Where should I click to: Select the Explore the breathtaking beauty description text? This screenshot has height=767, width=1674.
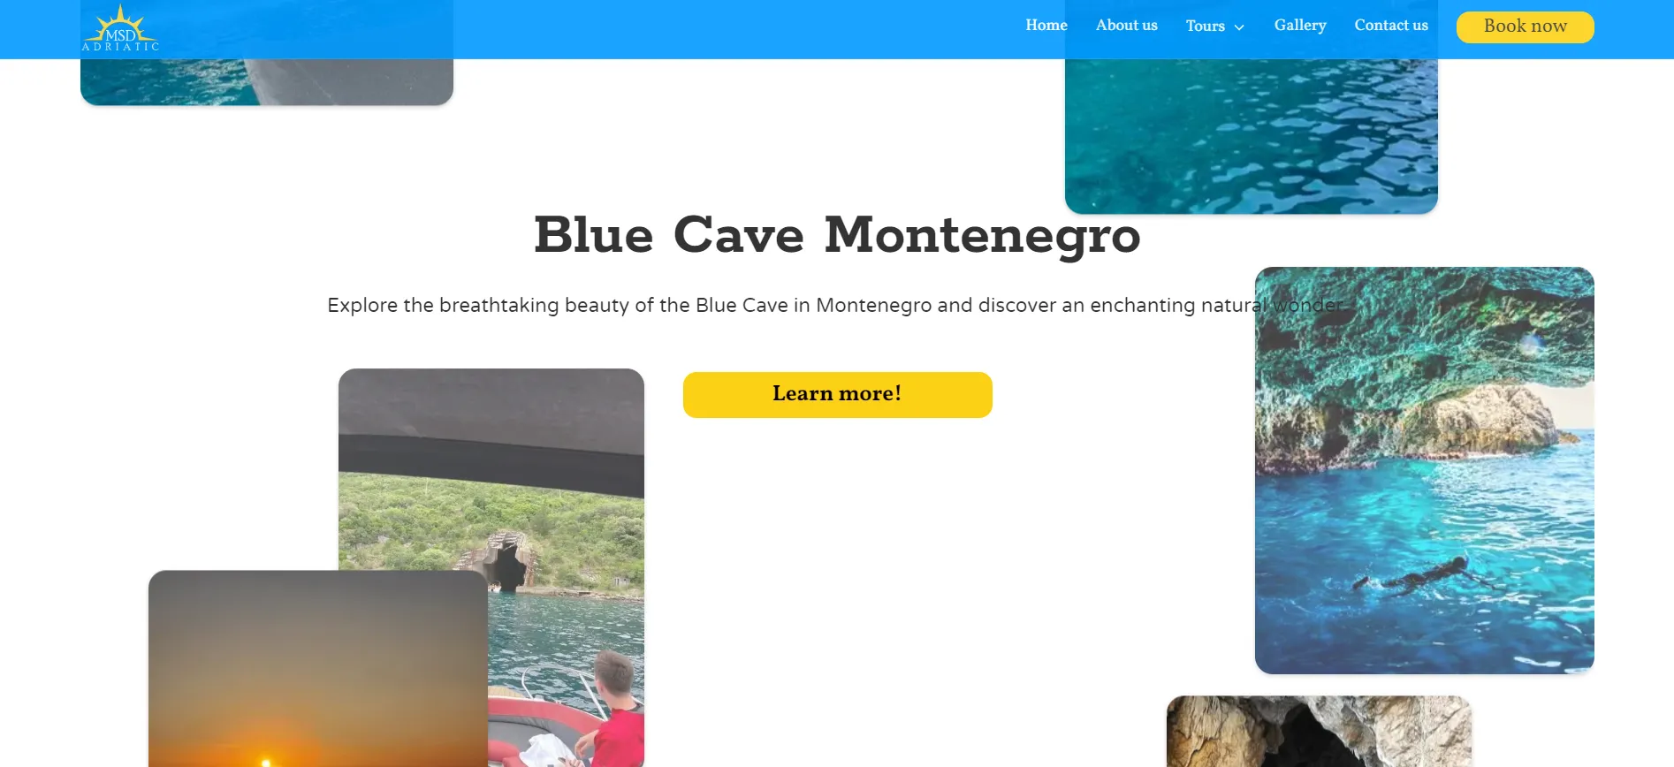coord(837,305)
